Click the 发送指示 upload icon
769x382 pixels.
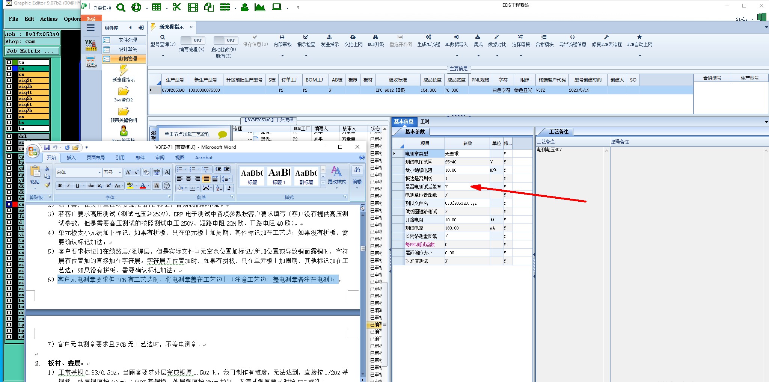329,37
